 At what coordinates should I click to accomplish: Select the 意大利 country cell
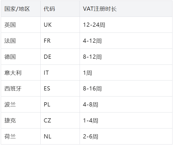tap(13, 73)
